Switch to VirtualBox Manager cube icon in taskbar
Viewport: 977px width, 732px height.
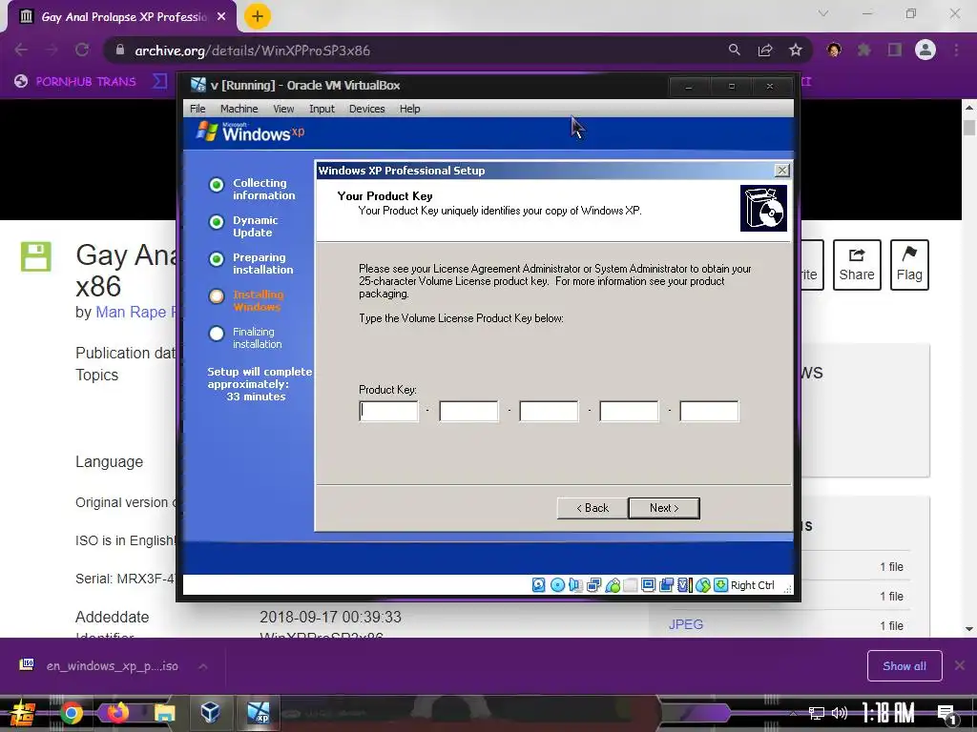coord(211,711)
